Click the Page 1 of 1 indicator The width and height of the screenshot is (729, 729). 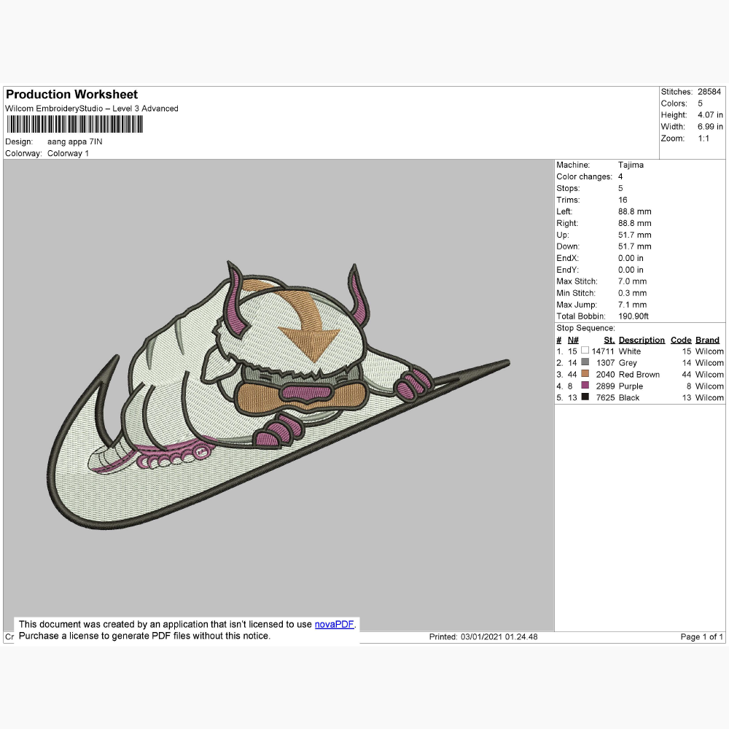click(x=701, y=636)
